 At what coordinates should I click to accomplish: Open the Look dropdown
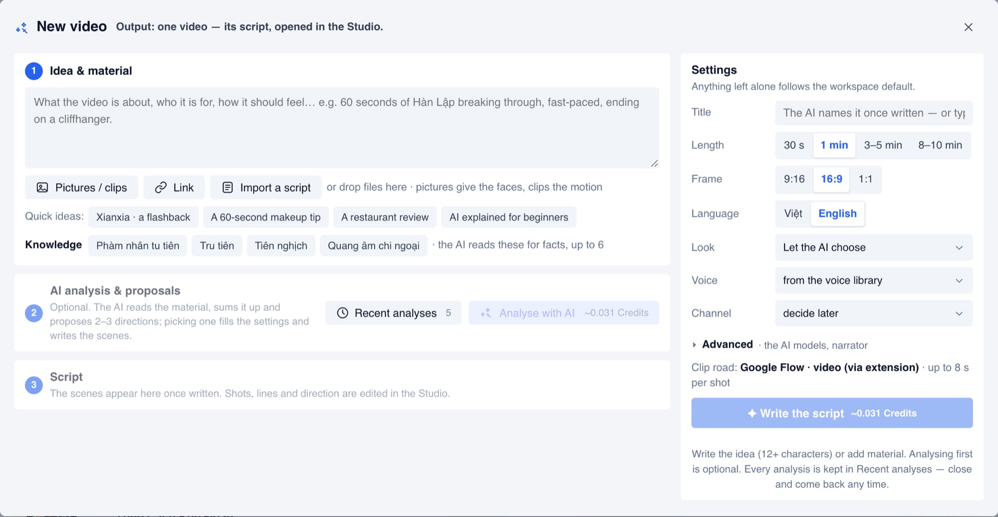point(874,247)
